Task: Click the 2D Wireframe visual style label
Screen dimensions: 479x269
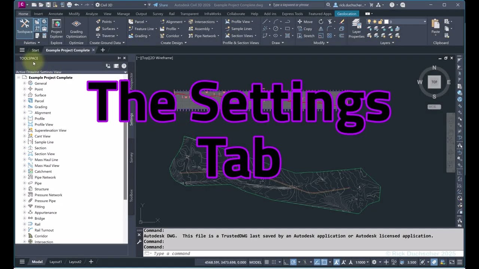Action: [161, 58]
